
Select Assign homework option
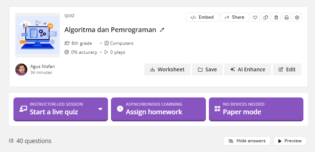click(x=158, y=109)
